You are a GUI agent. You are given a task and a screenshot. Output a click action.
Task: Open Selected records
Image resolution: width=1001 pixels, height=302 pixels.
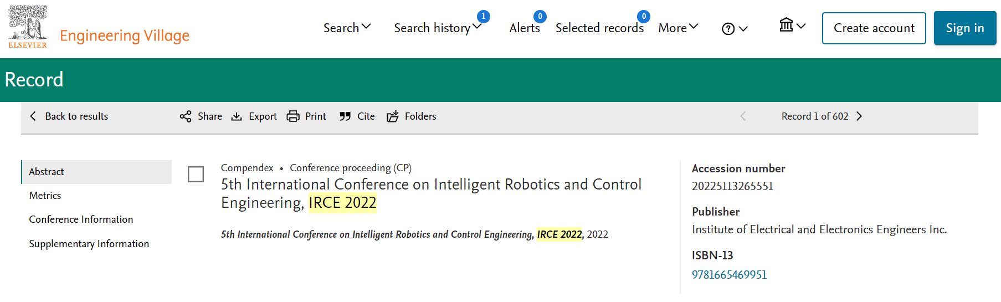(599, 28)
